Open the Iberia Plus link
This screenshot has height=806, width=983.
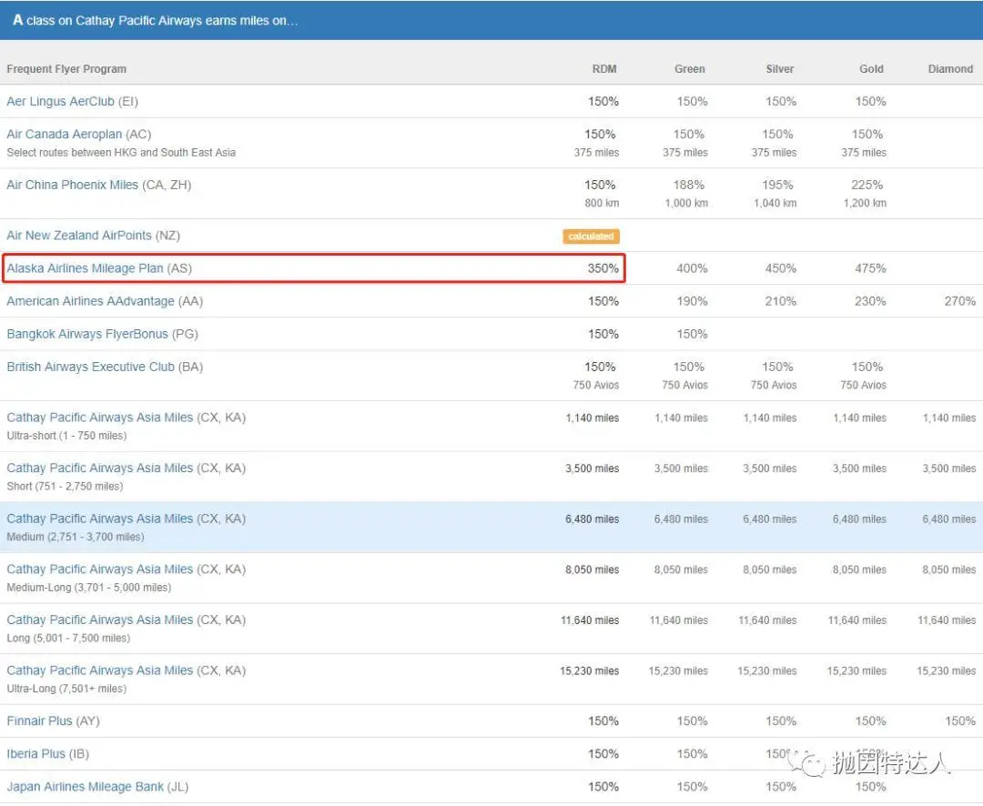(35, 754)
